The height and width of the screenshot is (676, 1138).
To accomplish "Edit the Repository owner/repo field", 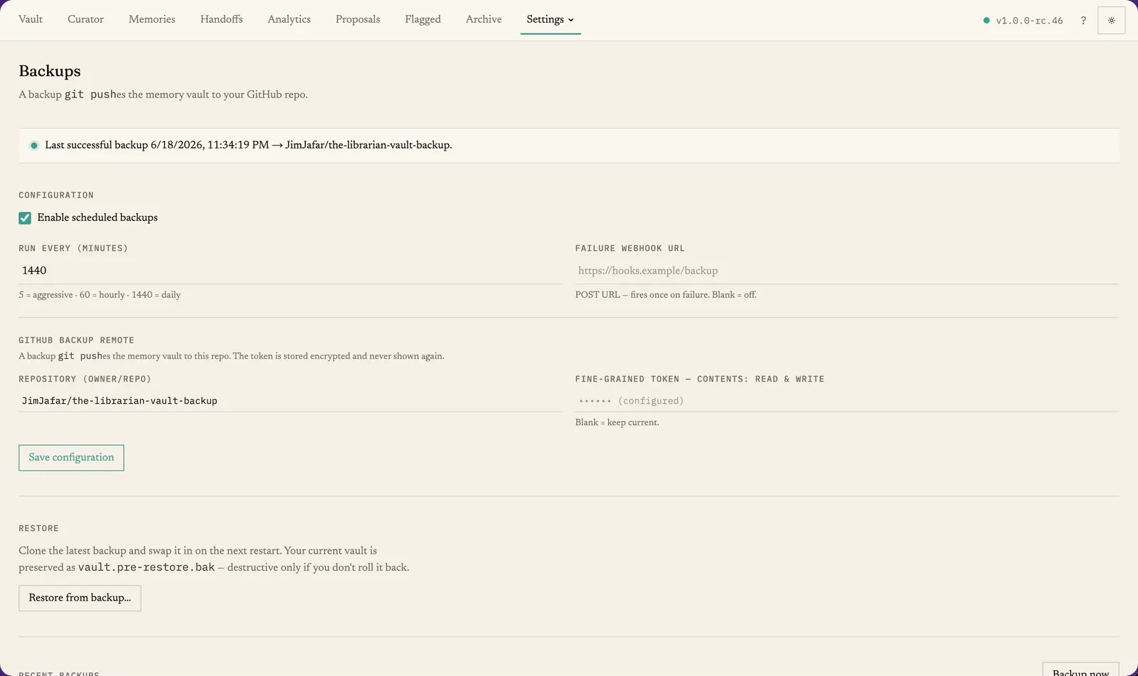I will pos(290,401).
